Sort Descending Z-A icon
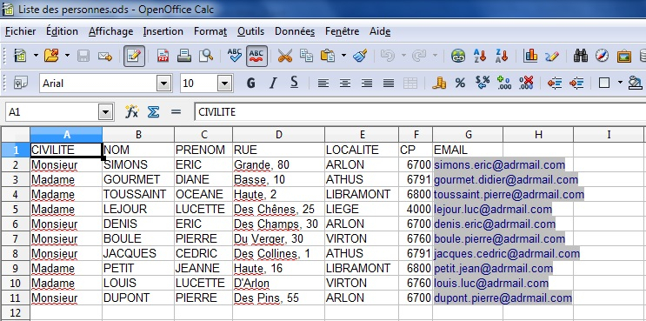646x321 pixels. click(x=502, y=56)
